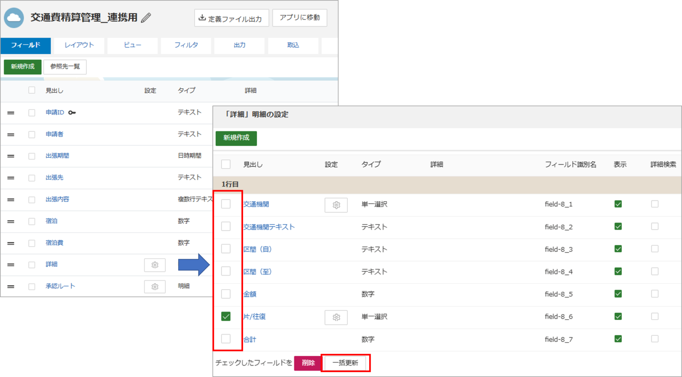The height and width of the screenshot is (377, 682).
Task: Open the 出張期間 field link
Action: [x=57, y=156]
